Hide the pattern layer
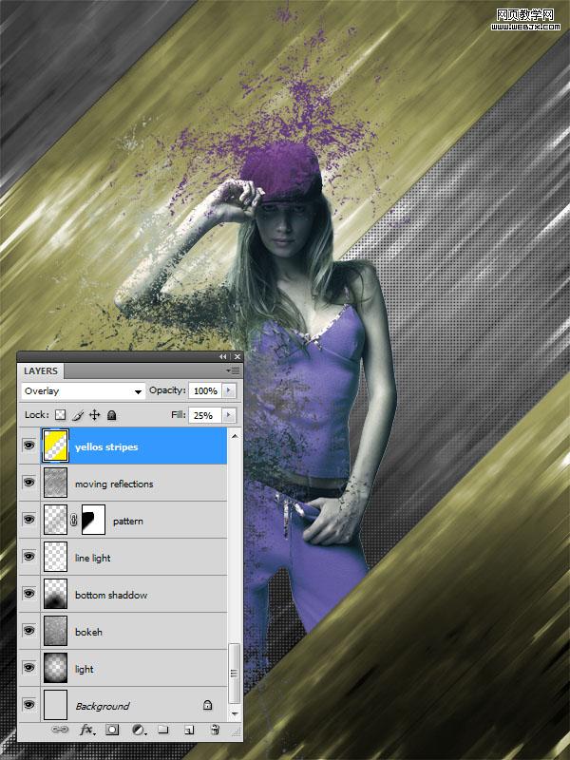 pyautogui.click(x=29, y=519)
